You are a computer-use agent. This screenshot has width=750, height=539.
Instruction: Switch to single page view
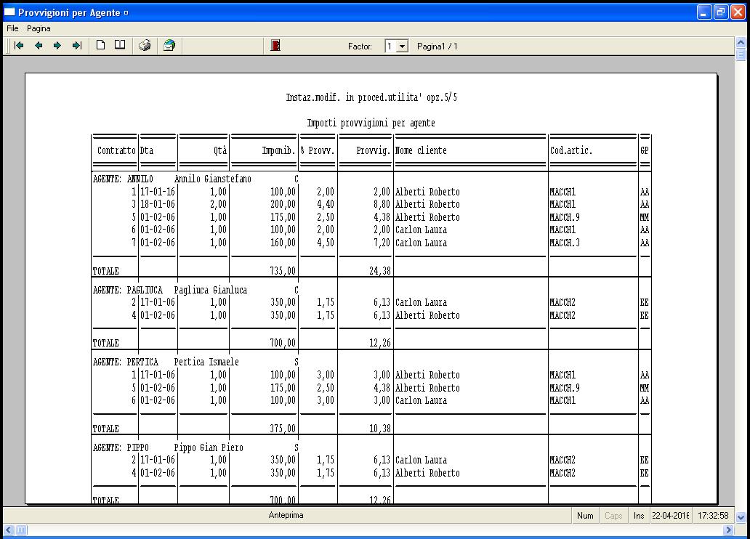click(100, 45)
